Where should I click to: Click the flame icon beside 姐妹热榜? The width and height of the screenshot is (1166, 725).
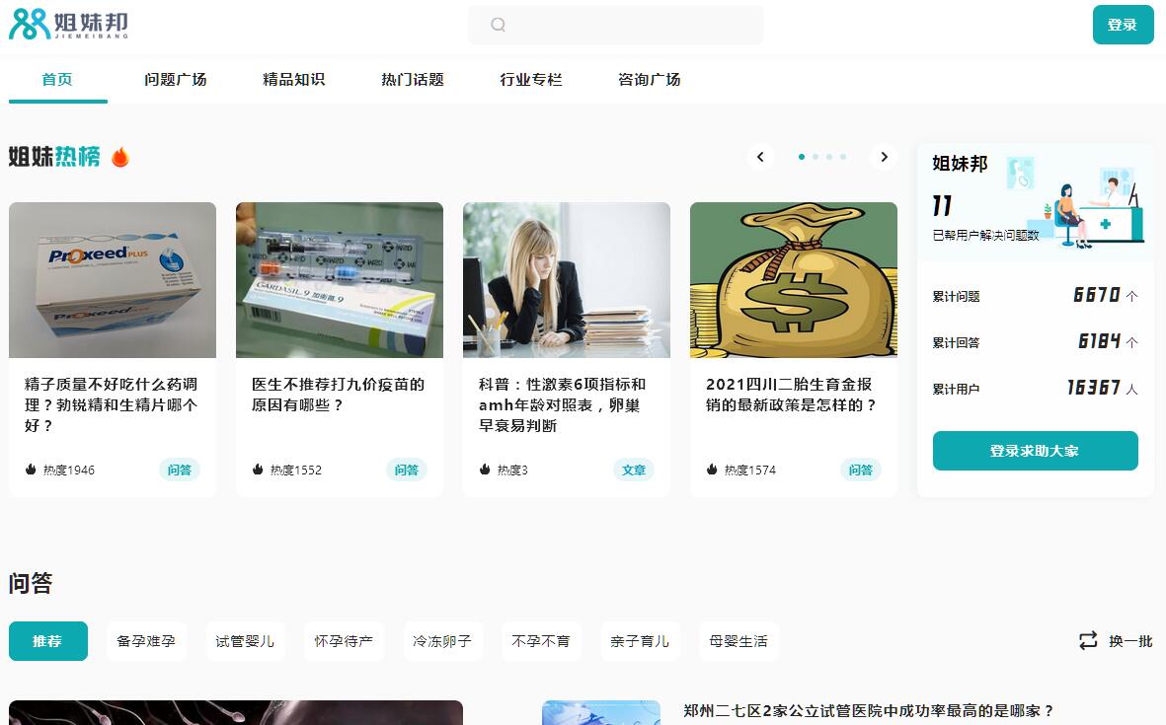(x=120, y=157)
